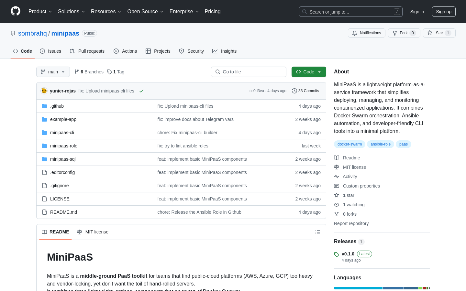This screenshot has width=466, height=291.
Task: Open the Pricing page
Action: [213, 12]
